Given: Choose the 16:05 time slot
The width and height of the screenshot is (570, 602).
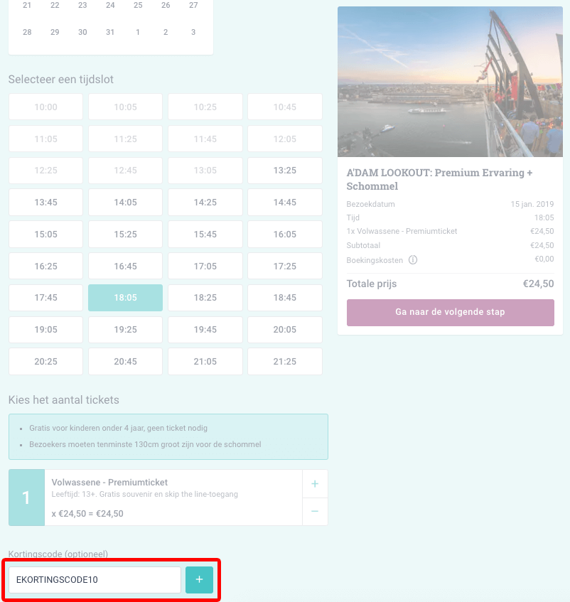Looking at the screenshot, I should 285,235.
